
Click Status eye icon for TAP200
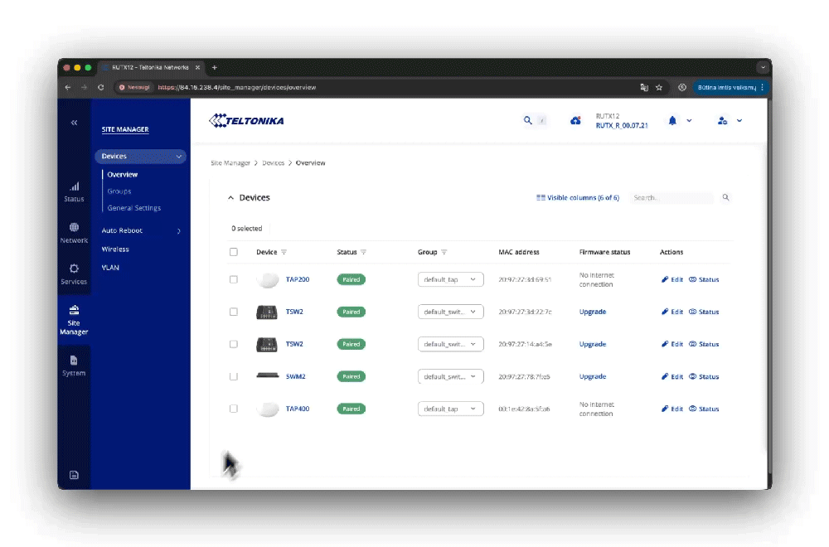pyautogui.click(x=704, y=279)
